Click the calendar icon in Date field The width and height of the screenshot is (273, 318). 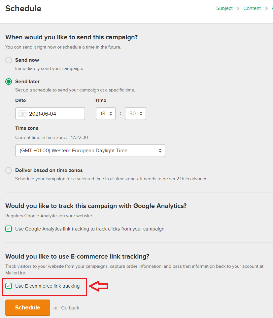(22, 114)
